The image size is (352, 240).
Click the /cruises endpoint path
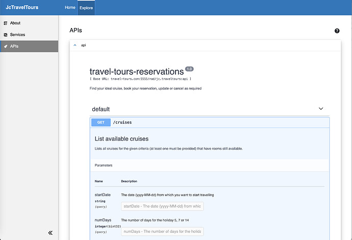pyautogui.click(x=122, y=122)
